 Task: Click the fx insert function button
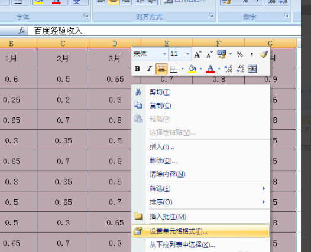21,31
